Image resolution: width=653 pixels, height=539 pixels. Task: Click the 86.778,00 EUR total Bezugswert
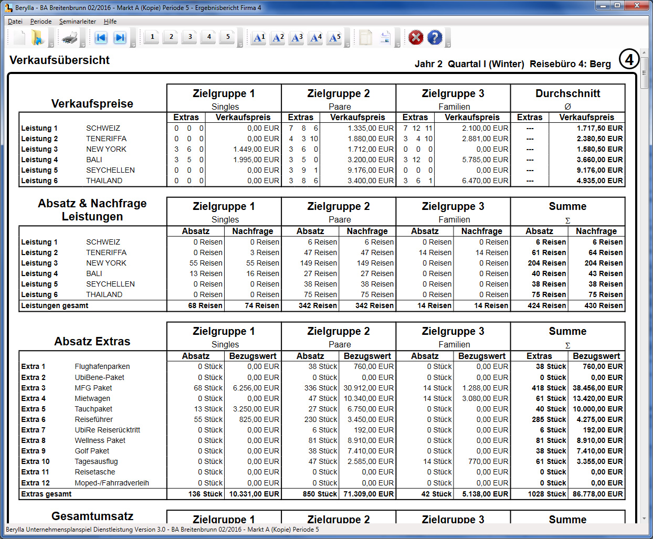(598, 494)
